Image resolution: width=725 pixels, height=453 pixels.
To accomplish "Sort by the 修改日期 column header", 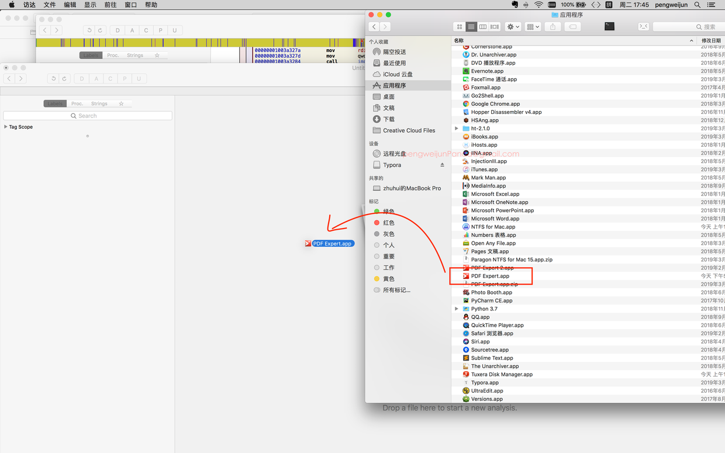I will 711,40.
